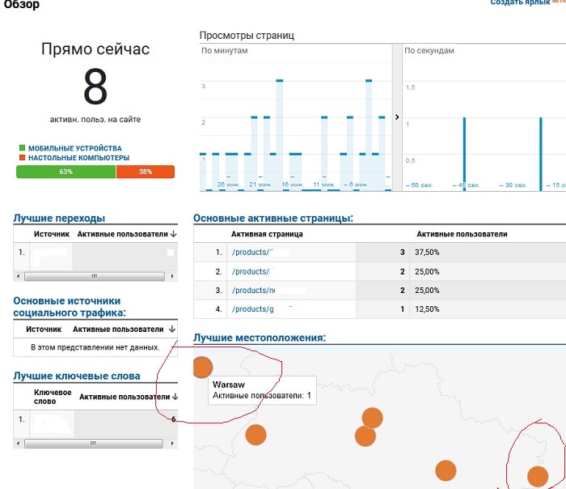Click sort arrow in Лучшие ключевые слова table
Screen dimensions: 566x489
pyautogui.click(x=174, y=398)
